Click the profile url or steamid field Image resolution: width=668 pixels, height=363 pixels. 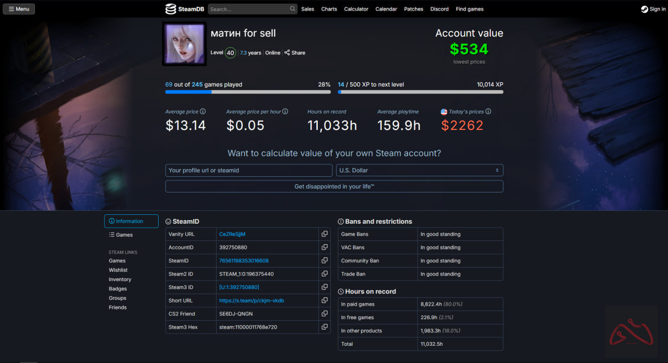pyautogui.click(x=248, y=171)
